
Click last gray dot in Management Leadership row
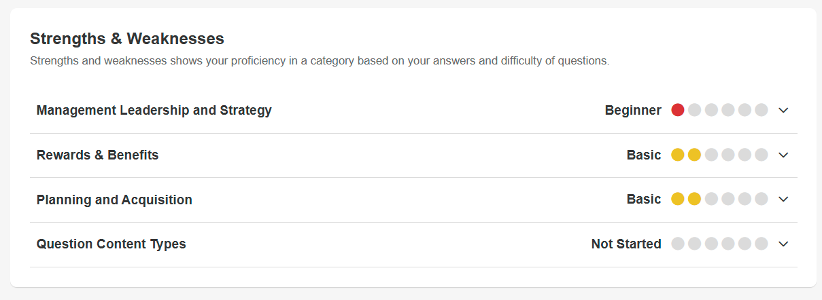[761, 110]
